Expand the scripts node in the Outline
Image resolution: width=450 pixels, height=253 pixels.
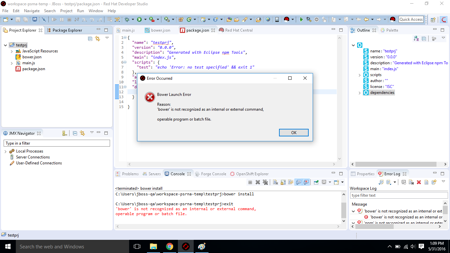coord(360,75)
